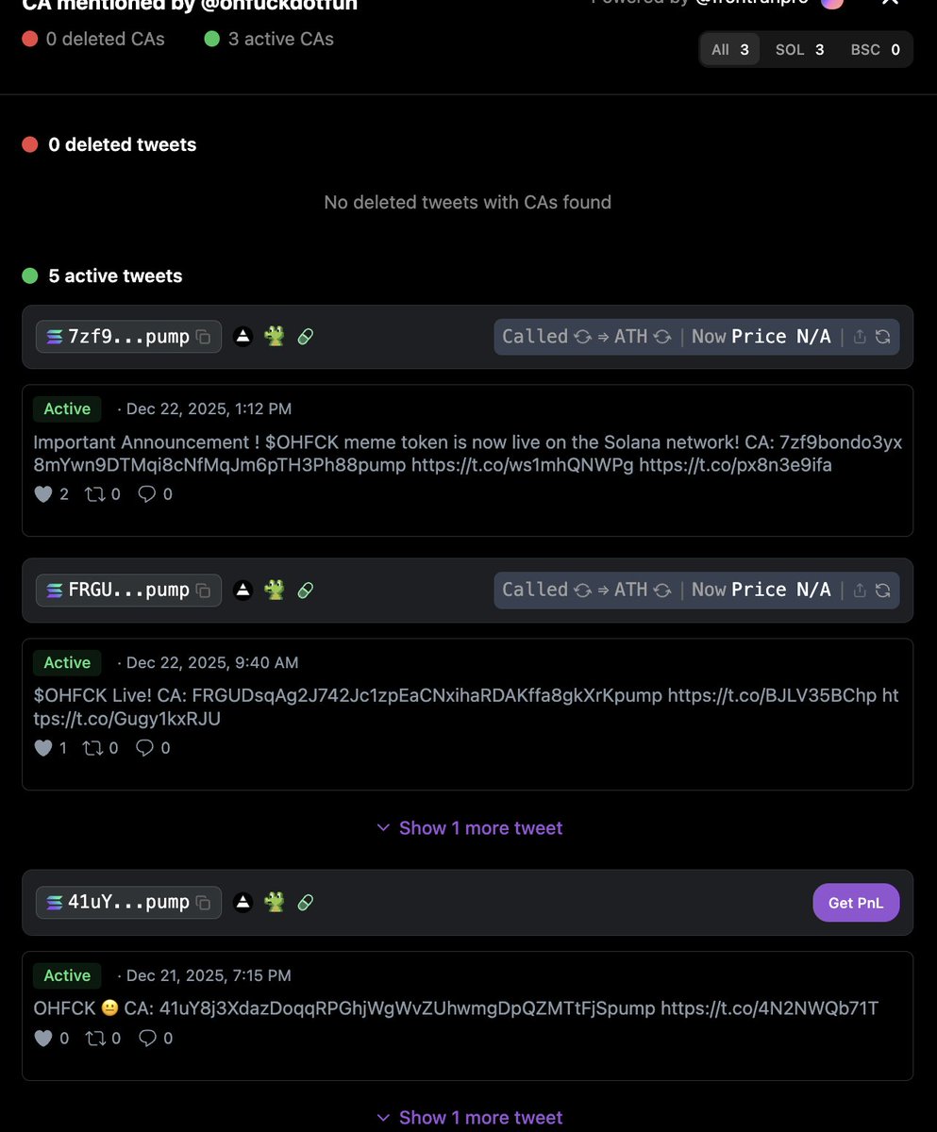Copy the 41uY...pump contract address

pos(203,903)
